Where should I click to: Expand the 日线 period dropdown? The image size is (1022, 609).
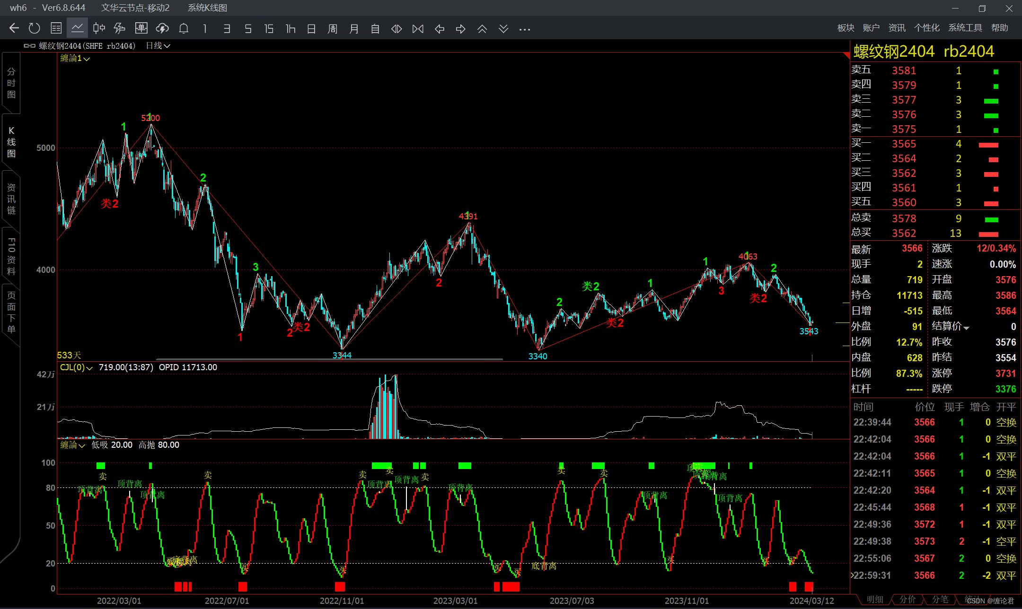pos(158,46)
